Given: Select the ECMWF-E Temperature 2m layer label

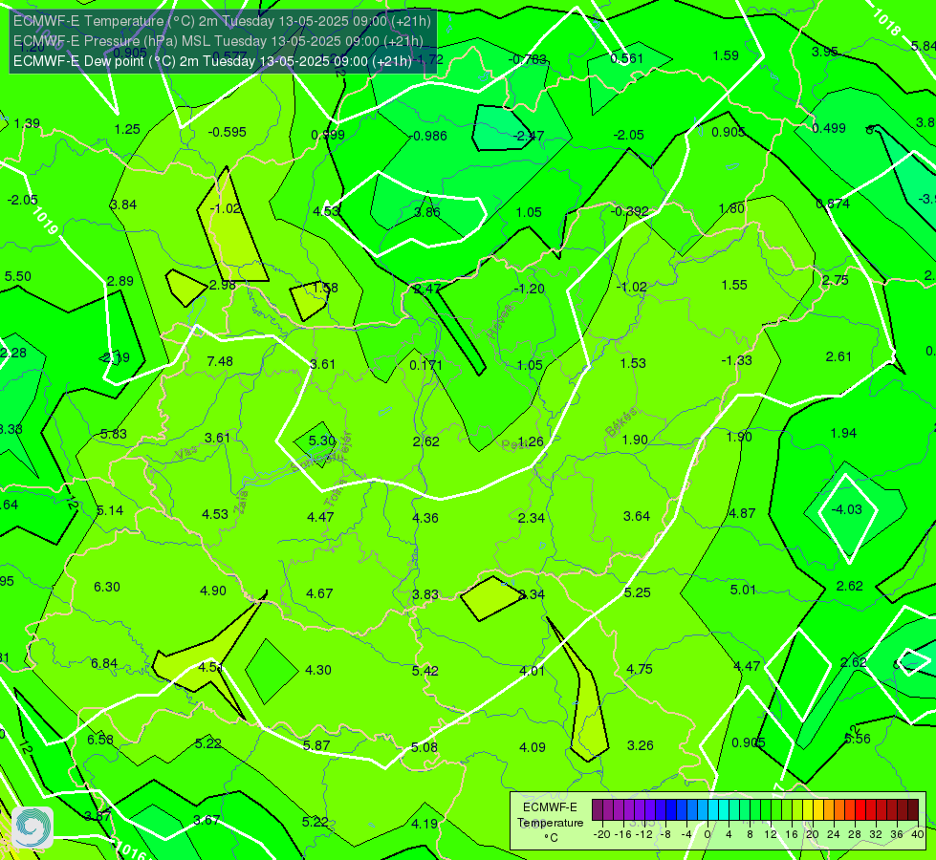Looking at the screenshot, I should coord(222,21).
